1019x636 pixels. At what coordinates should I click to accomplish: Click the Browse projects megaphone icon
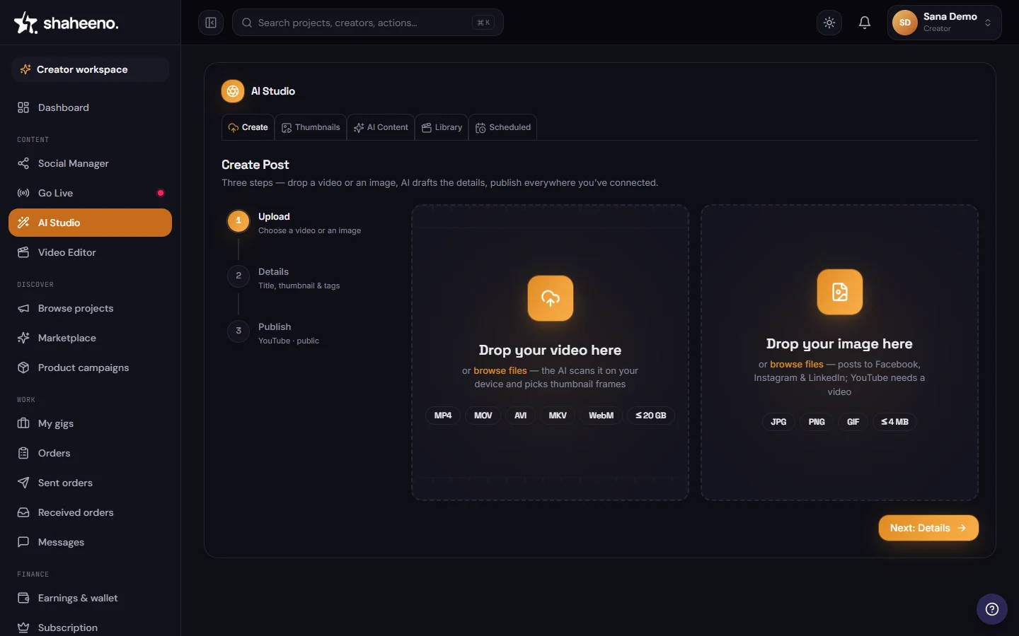click(x=23, y=308)
